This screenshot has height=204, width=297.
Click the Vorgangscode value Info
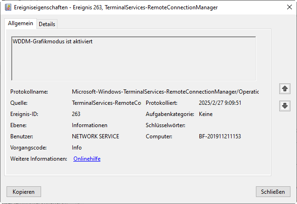(77, 148)
